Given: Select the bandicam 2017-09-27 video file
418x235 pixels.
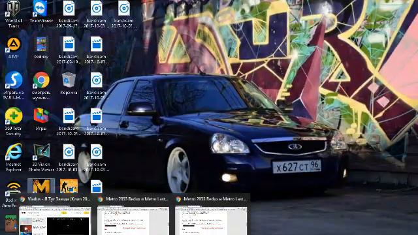Looking at the screenshot, I should click(x=69, y=14).
